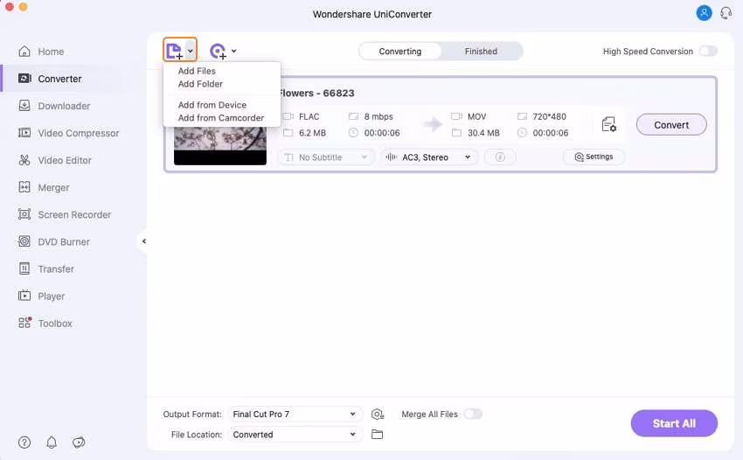Choose Add Folder from the menu
This screenshot has height=460, width=743.
pos(200,84)
